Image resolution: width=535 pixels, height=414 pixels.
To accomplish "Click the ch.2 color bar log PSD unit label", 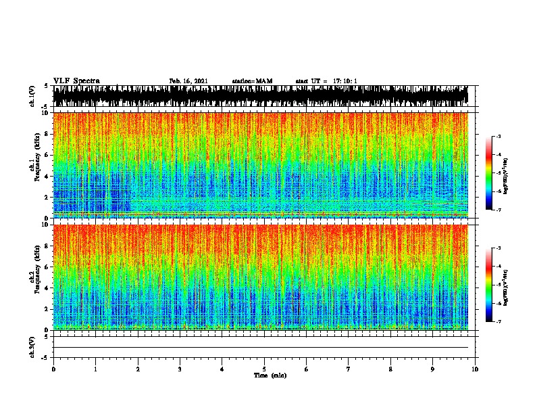I will click(506, 287).
